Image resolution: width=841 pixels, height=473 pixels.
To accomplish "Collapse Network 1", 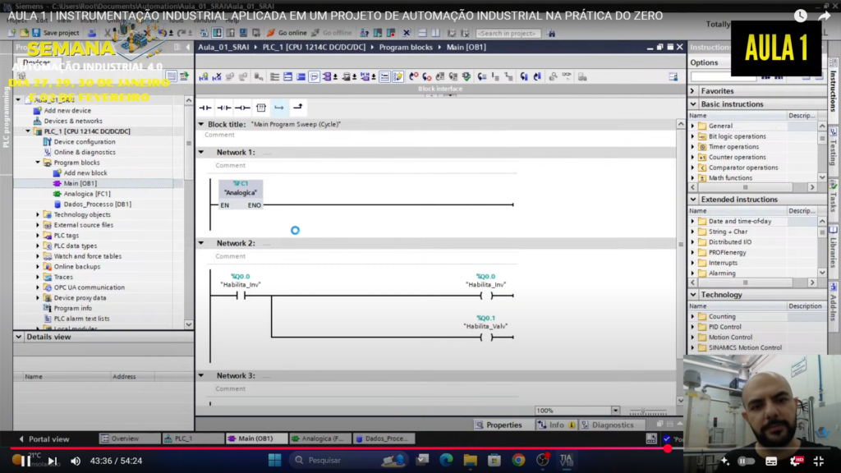I will point(202,152).
